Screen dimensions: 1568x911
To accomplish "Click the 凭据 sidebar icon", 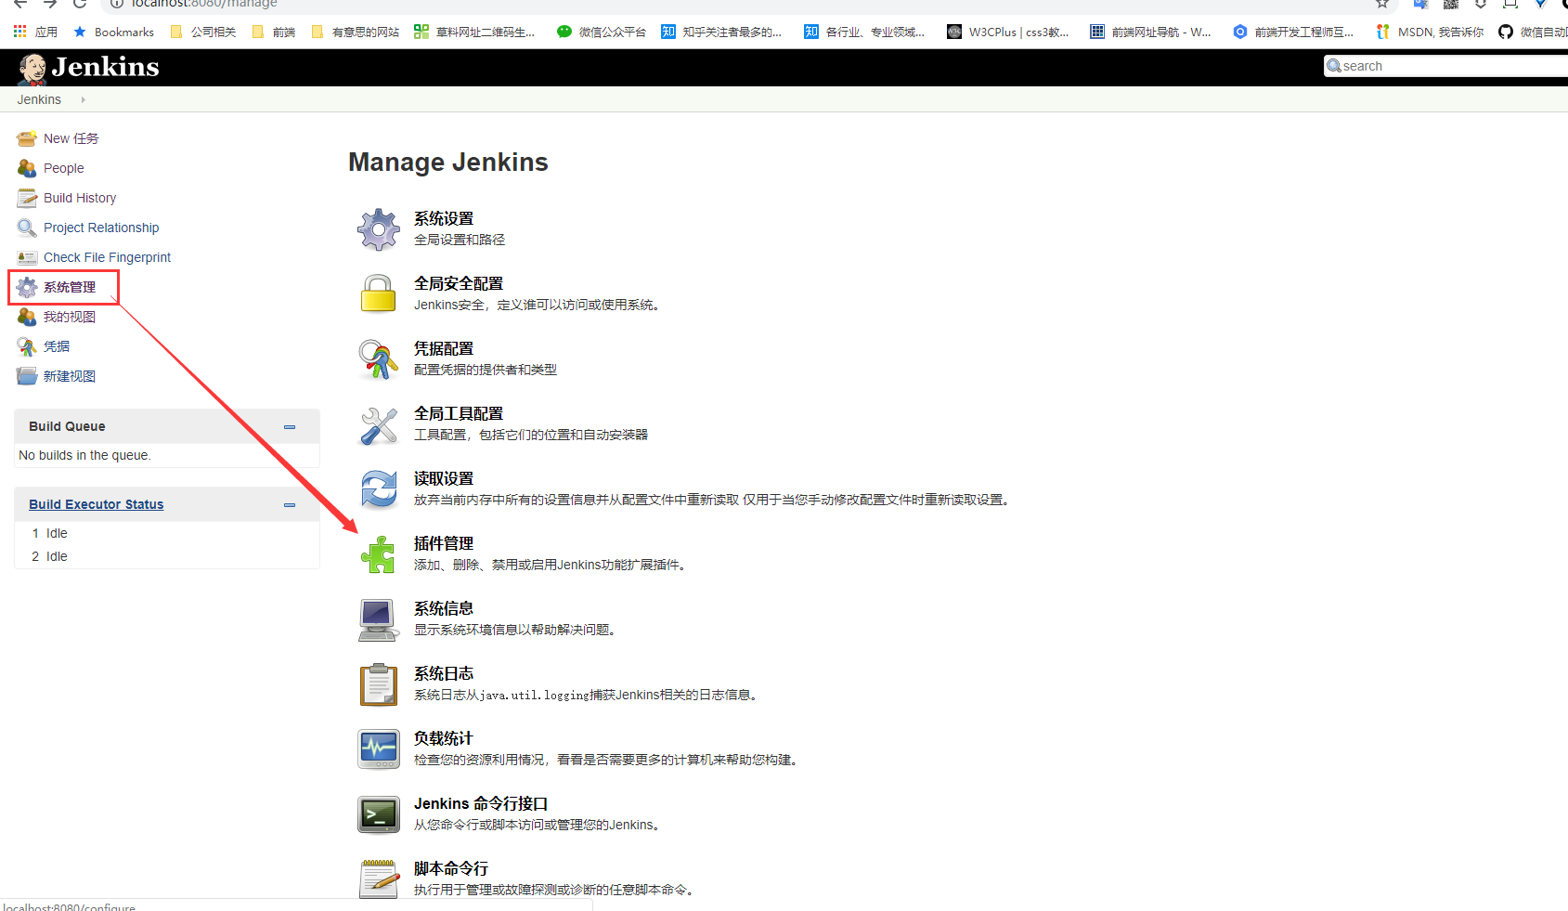I will pos(27,346).
